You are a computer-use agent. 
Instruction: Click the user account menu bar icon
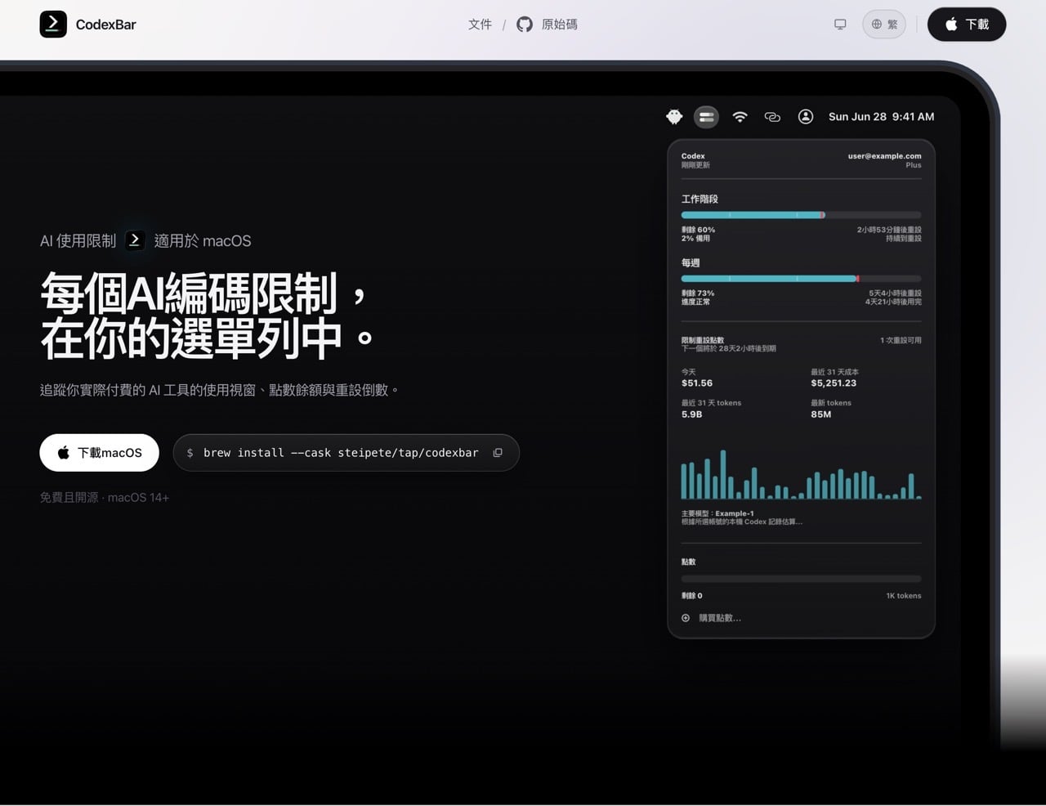click(806, 117)
